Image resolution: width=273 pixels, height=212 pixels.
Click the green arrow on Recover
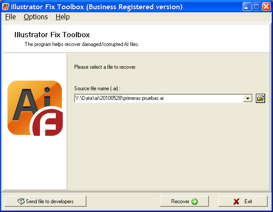[x=194, y=201]
